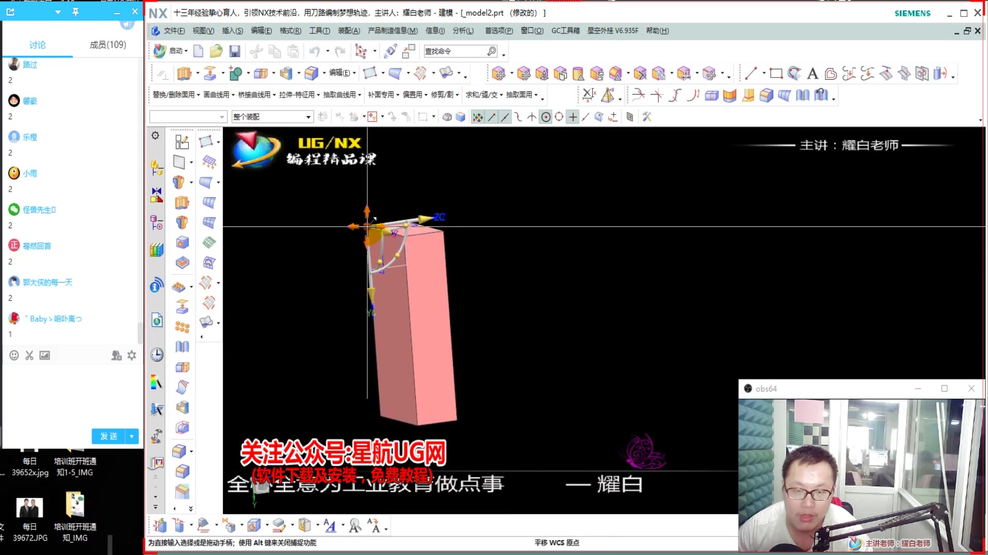This screenshot has height=555, width=988.
Task: Toggle arc center snap point
Action: (x=546, y=117)
